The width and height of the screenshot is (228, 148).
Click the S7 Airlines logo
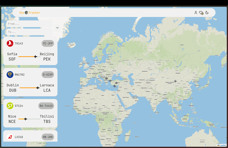coord(10,106)
